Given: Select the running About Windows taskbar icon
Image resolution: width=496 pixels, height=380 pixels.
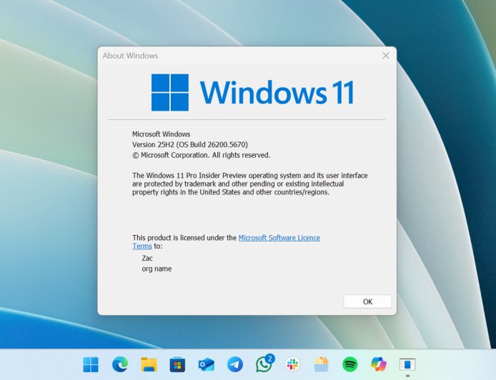Looking at the screenshot, I should click(407, 364).
